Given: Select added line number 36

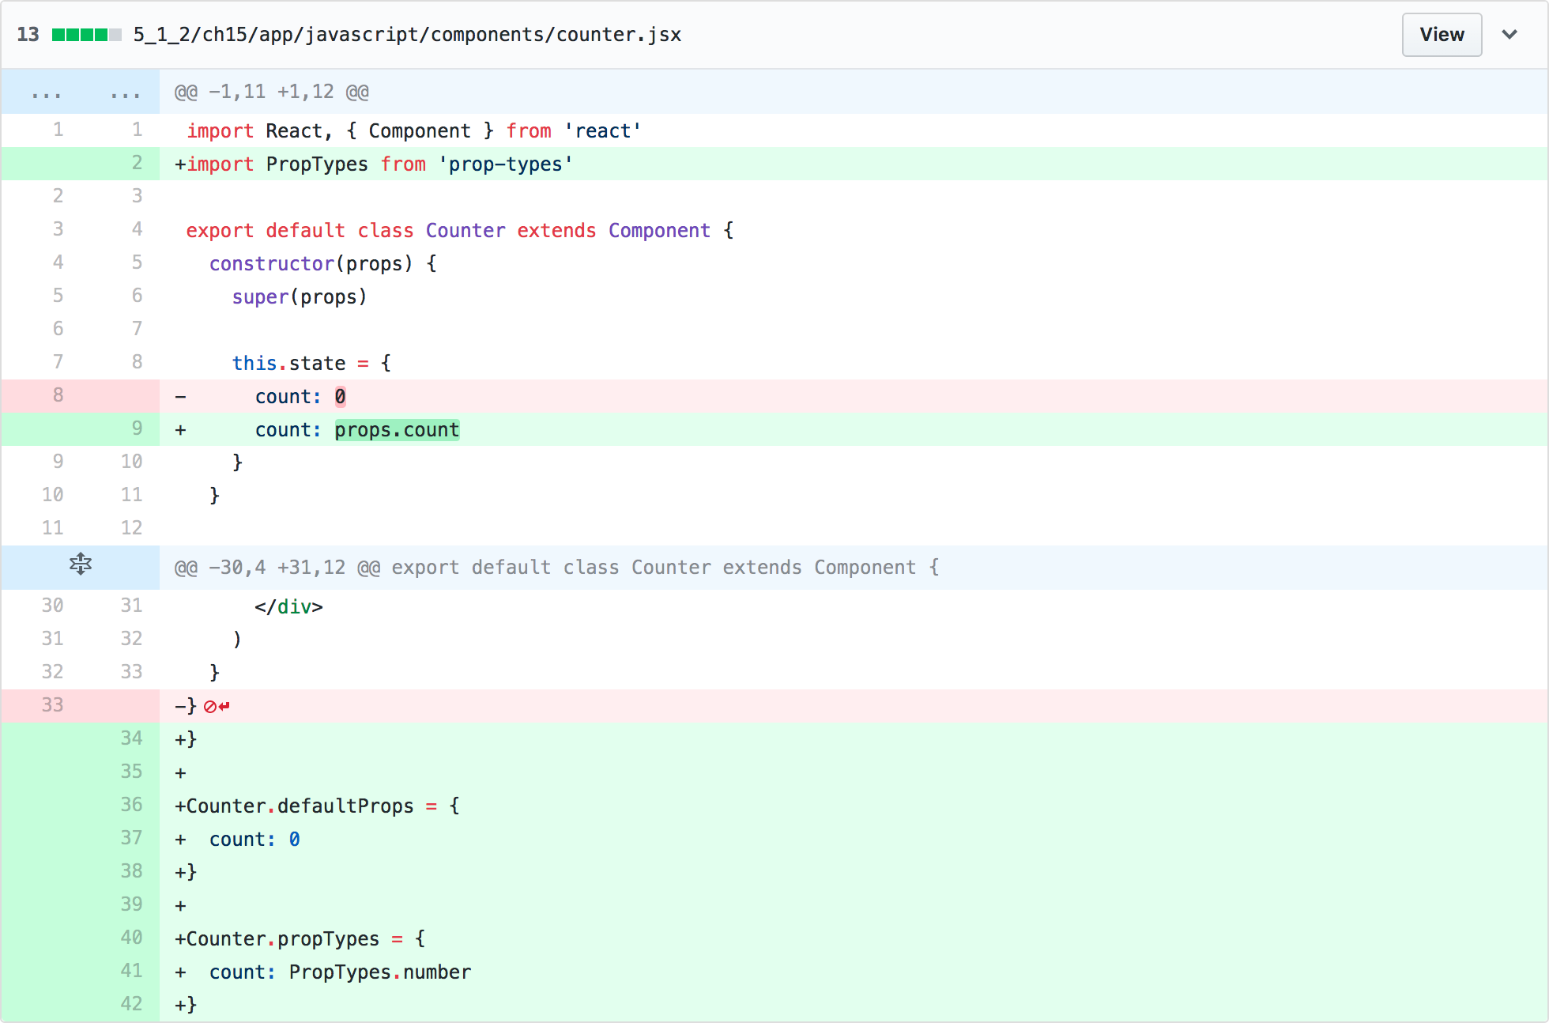Looking at the screenshot, I should click(x=131, y=805).
